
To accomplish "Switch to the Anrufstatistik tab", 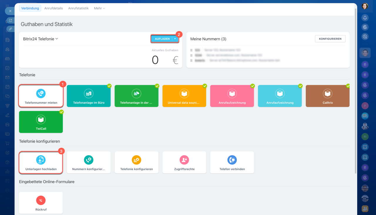I will 78,8.
